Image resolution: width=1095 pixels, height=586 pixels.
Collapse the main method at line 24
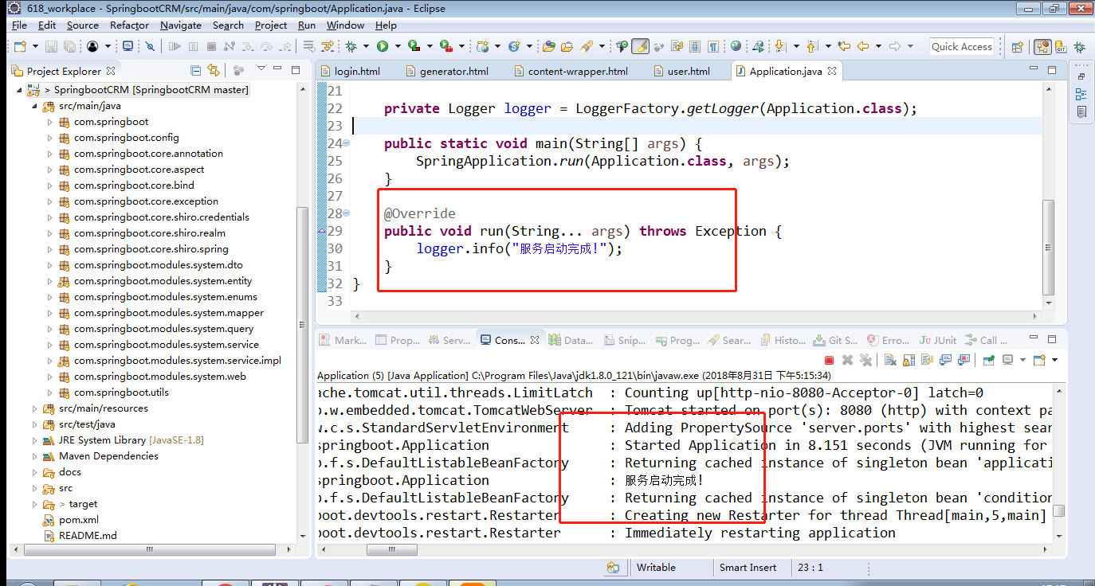(346, 143)
